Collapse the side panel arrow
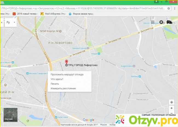The image size is (178, 127). [x=2, y=22]
